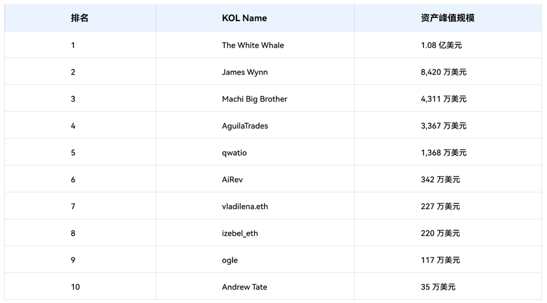Select the izebel_eth name cell
Screen dimensions: 547x303
point(240,233)
